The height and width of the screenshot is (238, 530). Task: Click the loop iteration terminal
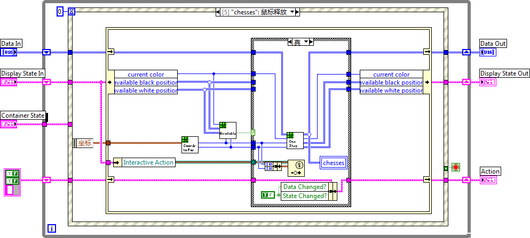52,228
